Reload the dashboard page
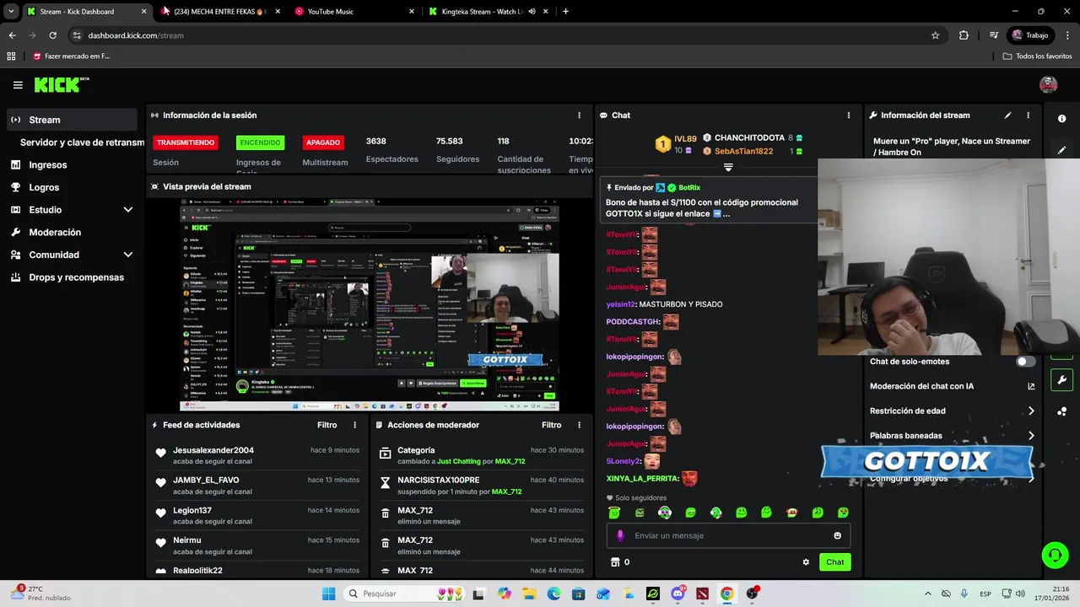This screenshot has width=1080, height=607. click(52, 35)
